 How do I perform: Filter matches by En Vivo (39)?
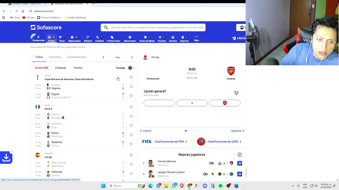[42, 68]
